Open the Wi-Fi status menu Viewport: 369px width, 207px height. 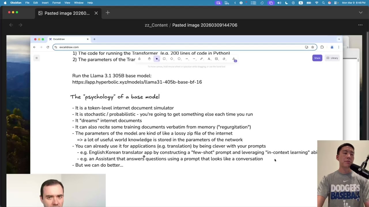(317, 3)
